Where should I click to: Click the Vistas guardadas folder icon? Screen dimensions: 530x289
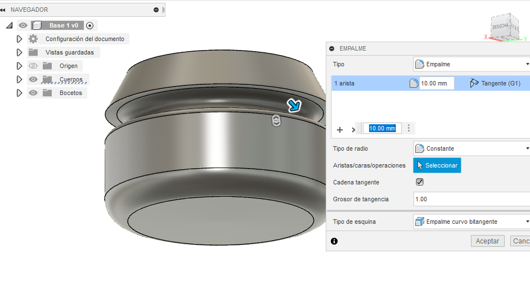point(33,52)
